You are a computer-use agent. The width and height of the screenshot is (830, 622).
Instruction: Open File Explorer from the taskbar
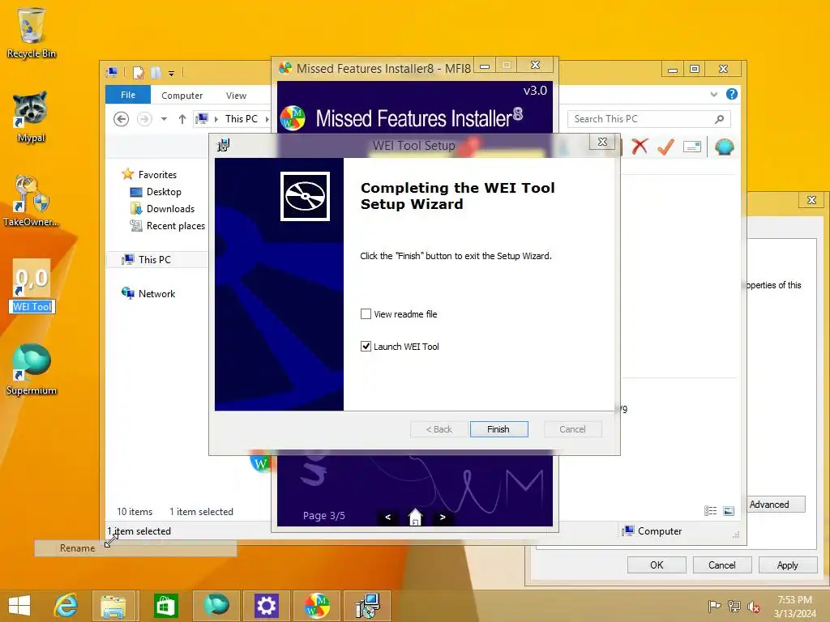click(x=113, y=606)
